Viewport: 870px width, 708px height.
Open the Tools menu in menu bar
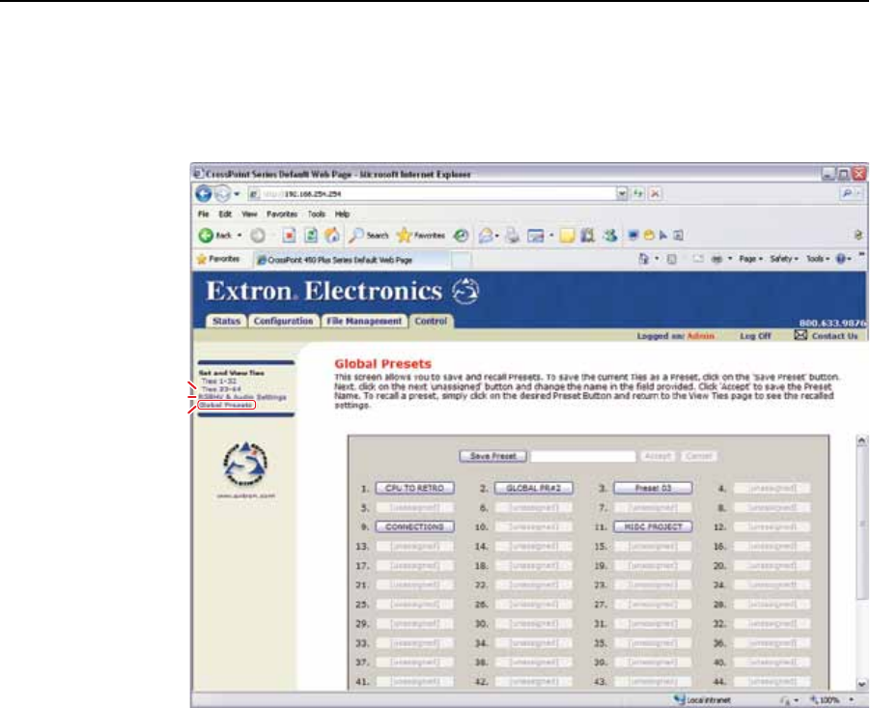(316, 213)
